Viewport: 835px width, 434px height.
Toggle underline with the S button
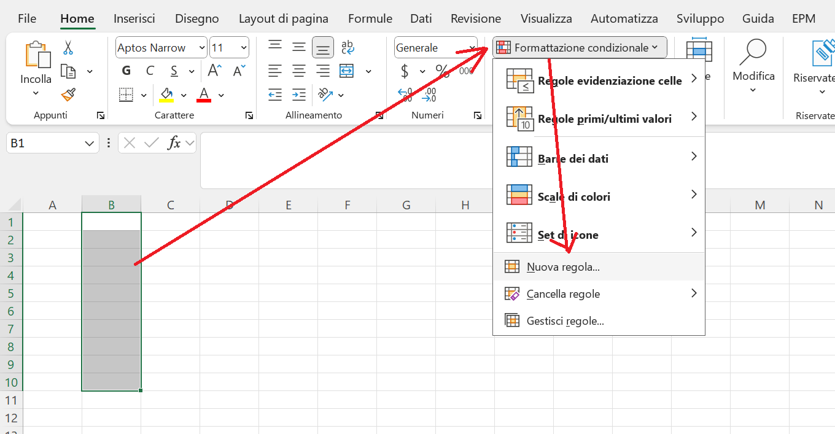pos(174,71)
